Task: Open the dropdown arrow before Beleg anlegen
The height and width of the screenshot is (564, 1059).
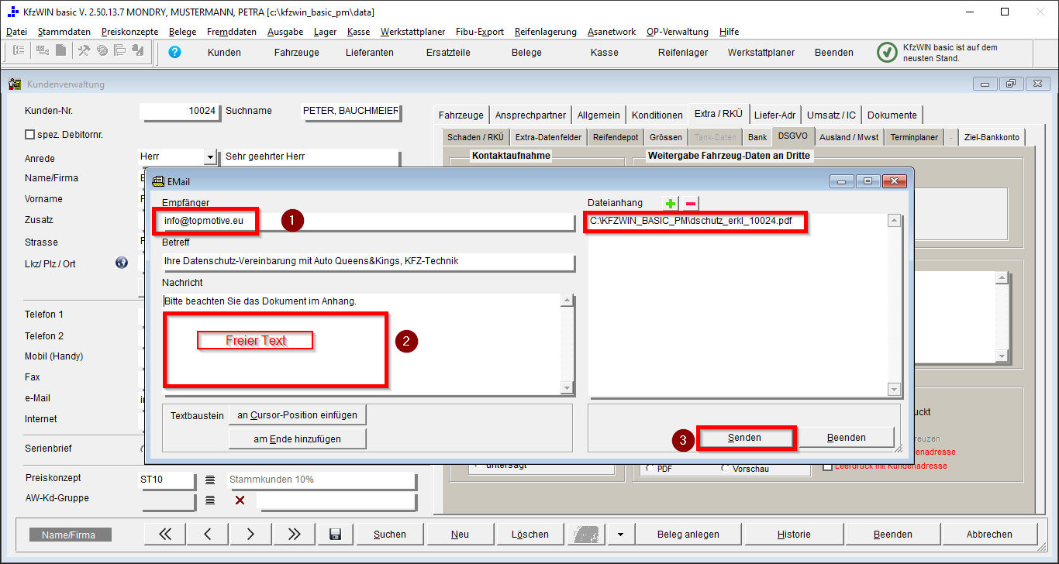Action: 619,534
